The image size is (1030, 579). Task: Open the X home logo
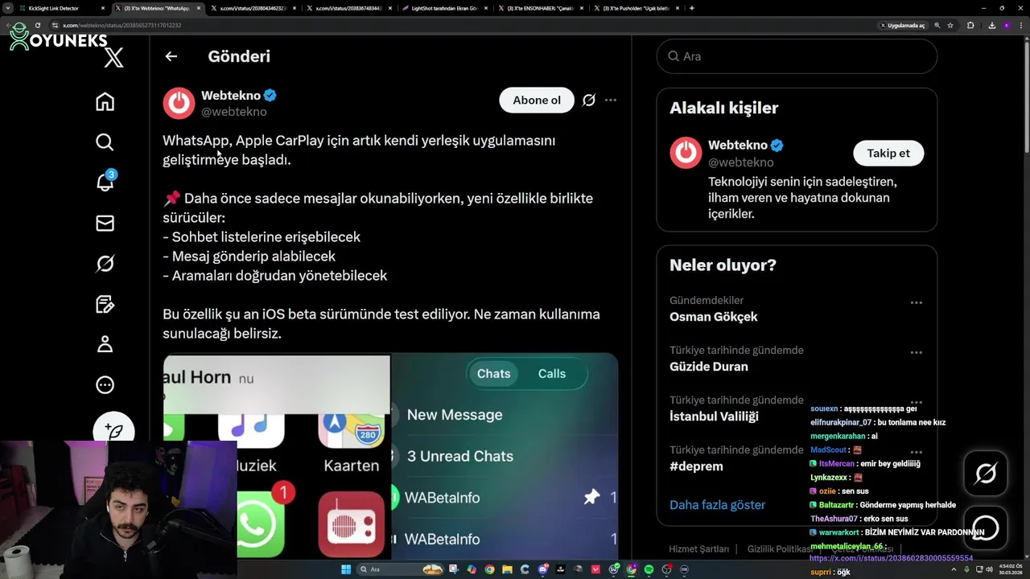(114, 57)
